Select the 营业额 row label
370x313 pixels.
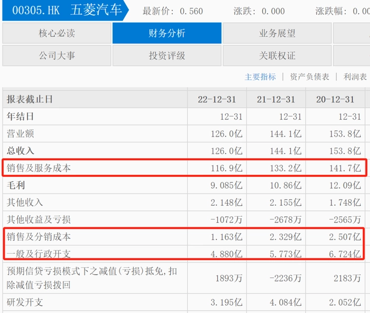(20, 134)
